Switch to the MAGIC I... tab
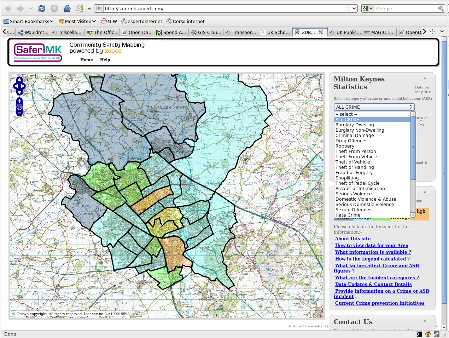 tap(379, 32)
